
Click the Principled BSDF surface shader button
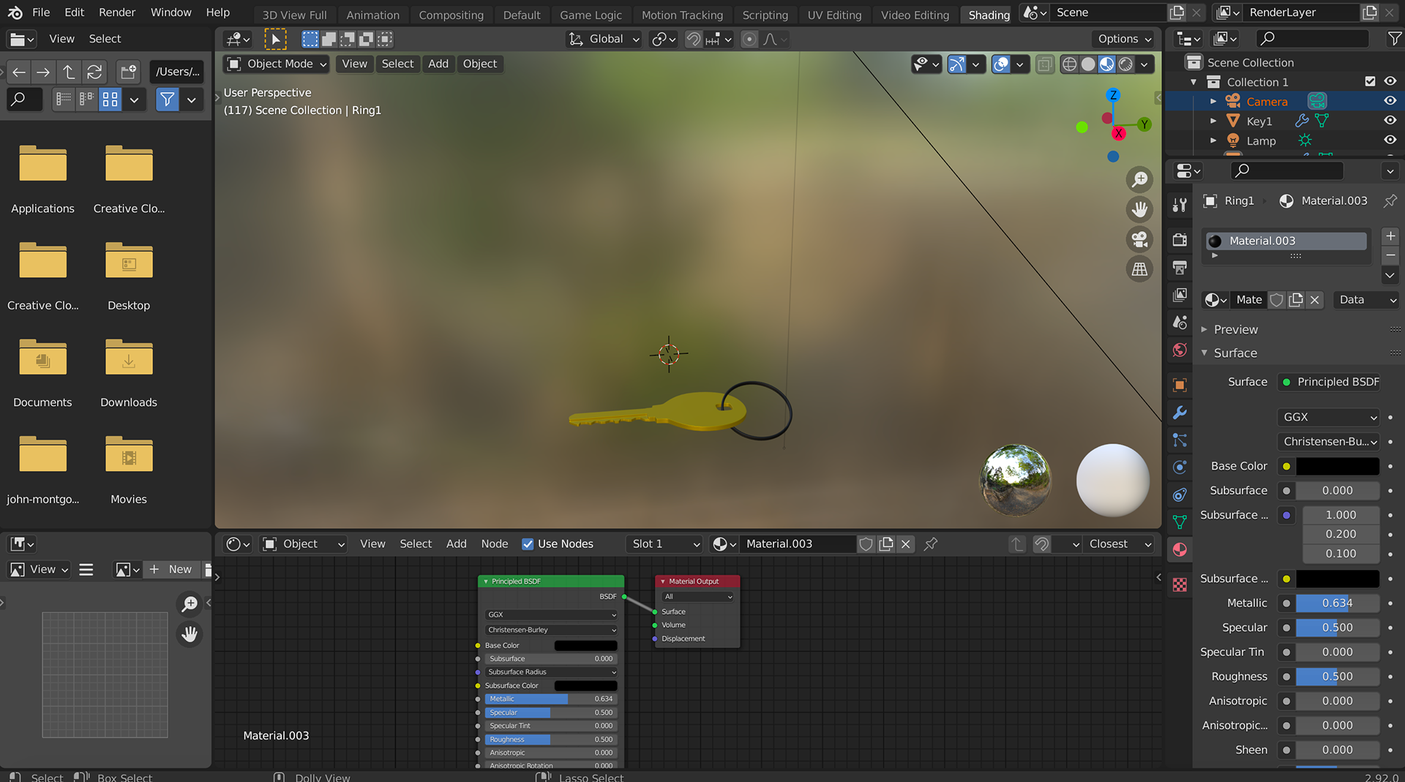1329,382
